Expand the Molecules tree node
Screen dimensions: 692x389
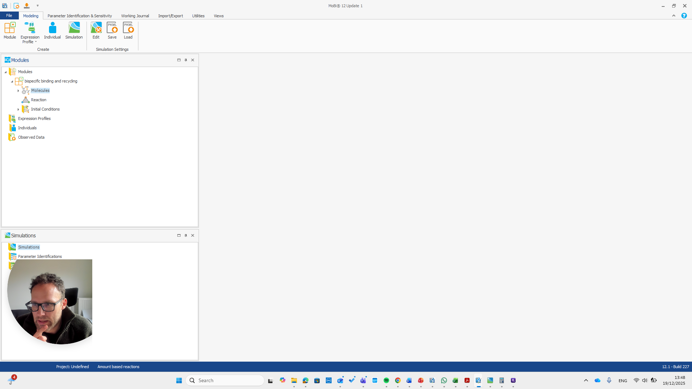tap(18, 91)
